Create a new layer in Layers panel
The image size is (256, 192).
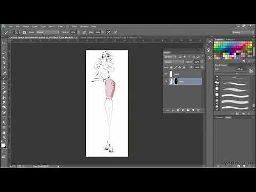click(193, 110)
